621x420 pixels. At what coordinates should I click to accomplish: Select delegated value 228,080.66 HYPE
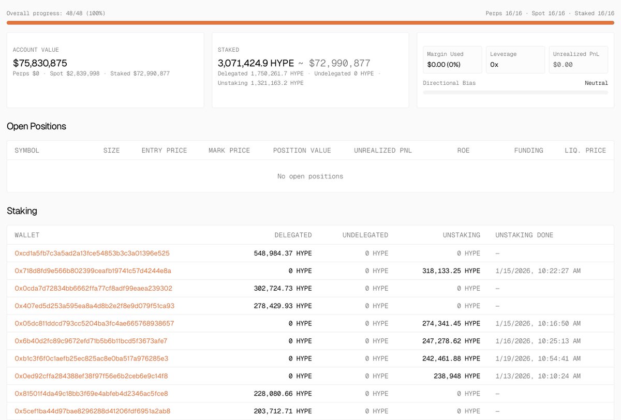point(283,394)
